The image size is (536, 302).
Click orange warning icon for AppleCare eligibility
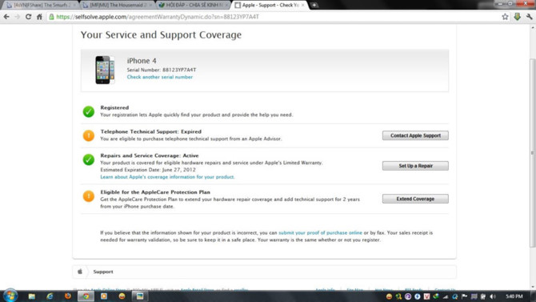(x=89, y=196)
